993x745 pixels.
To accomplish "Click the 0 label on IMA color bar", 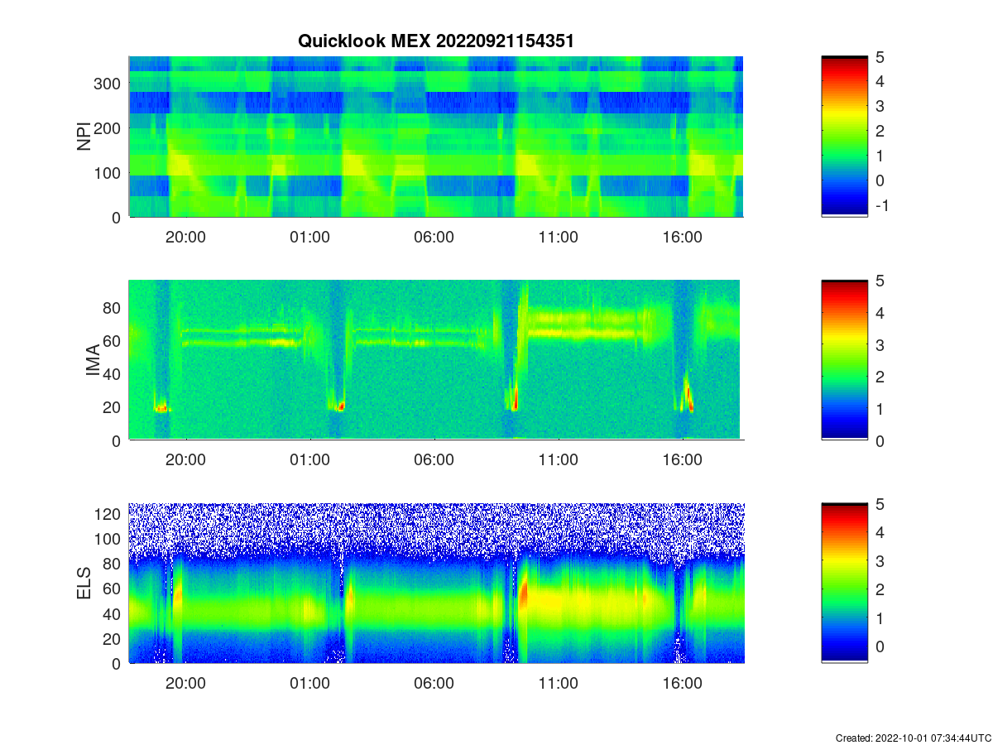I will (880, 440).
